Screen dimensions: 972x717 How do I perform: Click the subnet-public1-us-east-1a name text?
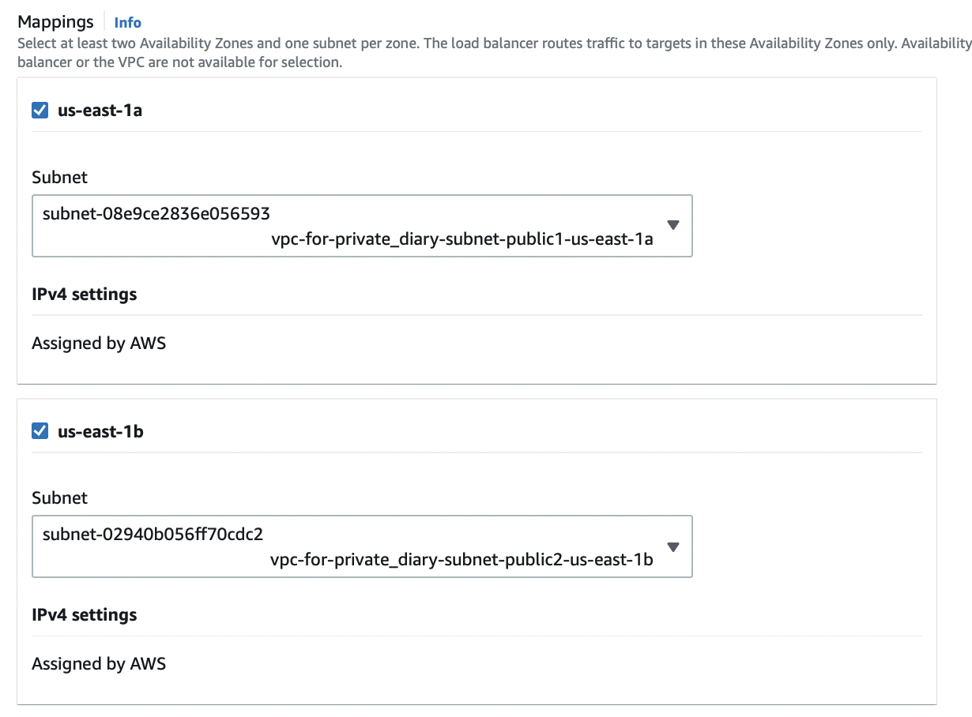[x=462, y=240]
